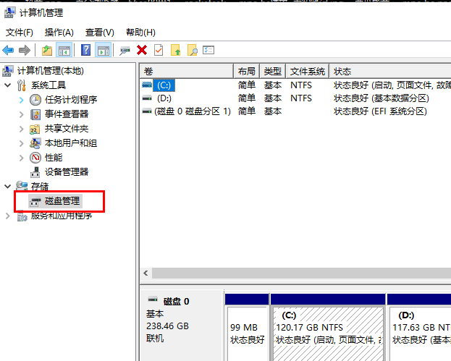Click the folder with magnifier search icon
Viewport: 451px width, 361px height.
click(192, 51)
